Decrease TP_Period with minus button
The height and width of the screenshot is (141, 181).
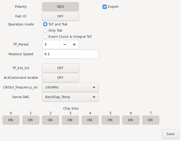pyautogui.click(x=65, y=44)
